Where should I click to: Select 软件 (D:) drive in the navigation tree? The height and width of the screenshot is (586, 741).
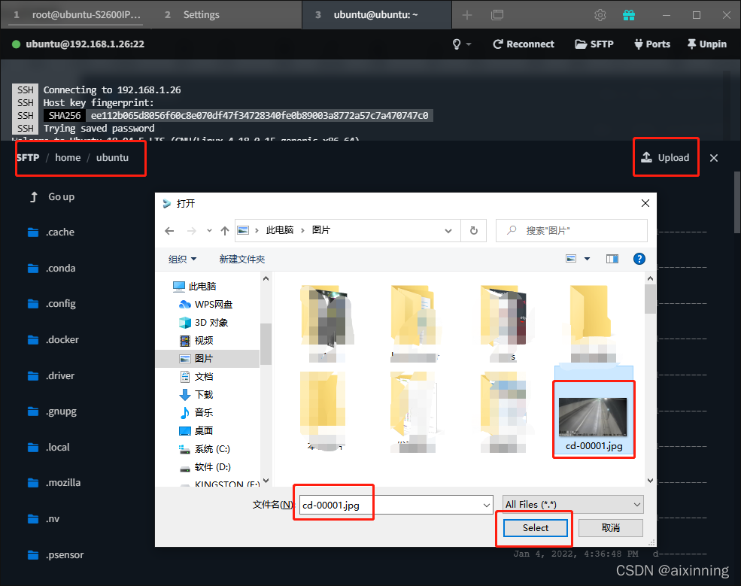[x=205, y=467]
